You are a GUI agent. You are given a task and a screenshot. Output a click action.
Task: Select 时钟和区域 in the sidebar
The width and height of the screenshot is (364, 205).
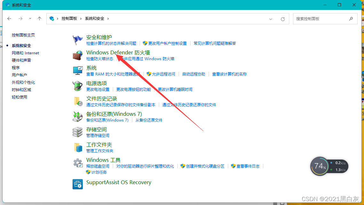coord(21,90)
